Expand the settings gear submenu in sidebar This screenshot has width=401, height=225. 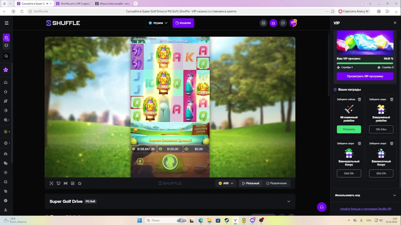pos(6,143)
